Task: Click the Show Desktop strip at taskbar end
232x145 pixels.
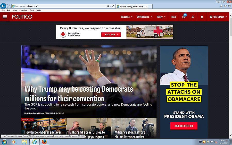Action: pyautogui.click(x=231, y=142)
